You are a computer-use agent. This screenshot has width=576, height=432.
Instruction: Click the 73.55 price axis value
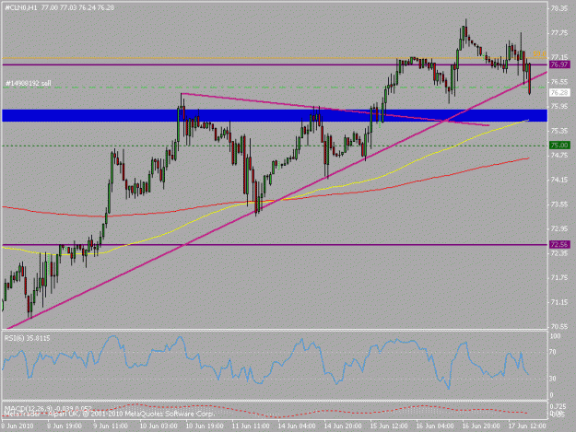click(x=559, y=204)
